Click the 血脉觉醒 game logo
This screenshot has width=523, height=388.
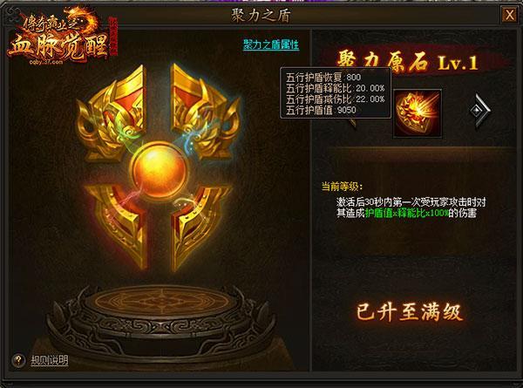click(x=59, y=38)
